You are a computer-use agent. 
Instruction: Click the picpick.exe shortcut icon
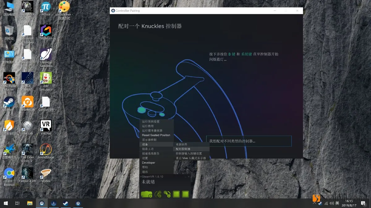tap(64, 11)
